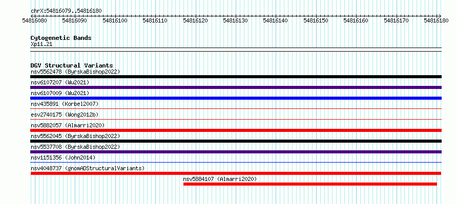Open variant nsv6107207 (Wu2021) label
Screen dimensions: 456x204
pos(60,82)
